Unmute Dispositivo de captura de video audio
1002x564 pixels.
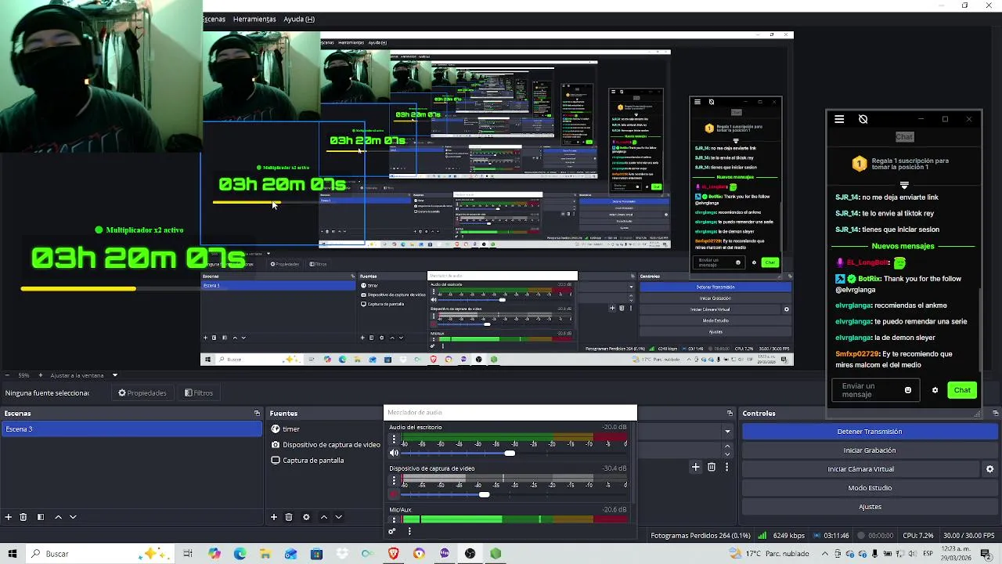394,494
